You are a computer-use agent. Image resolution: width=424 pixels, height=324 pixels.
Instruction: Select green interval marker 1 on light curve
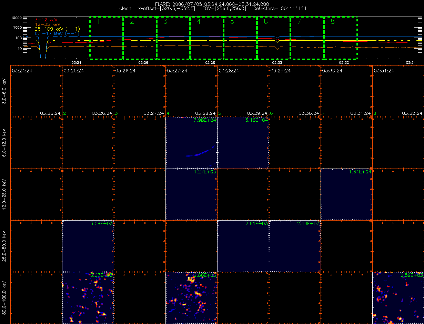tap(98, 22)
